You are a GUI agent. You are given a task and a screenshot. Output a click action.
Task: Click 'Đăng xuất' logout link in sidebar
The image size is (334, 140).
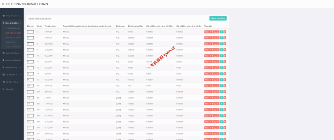tap(9, 89)
